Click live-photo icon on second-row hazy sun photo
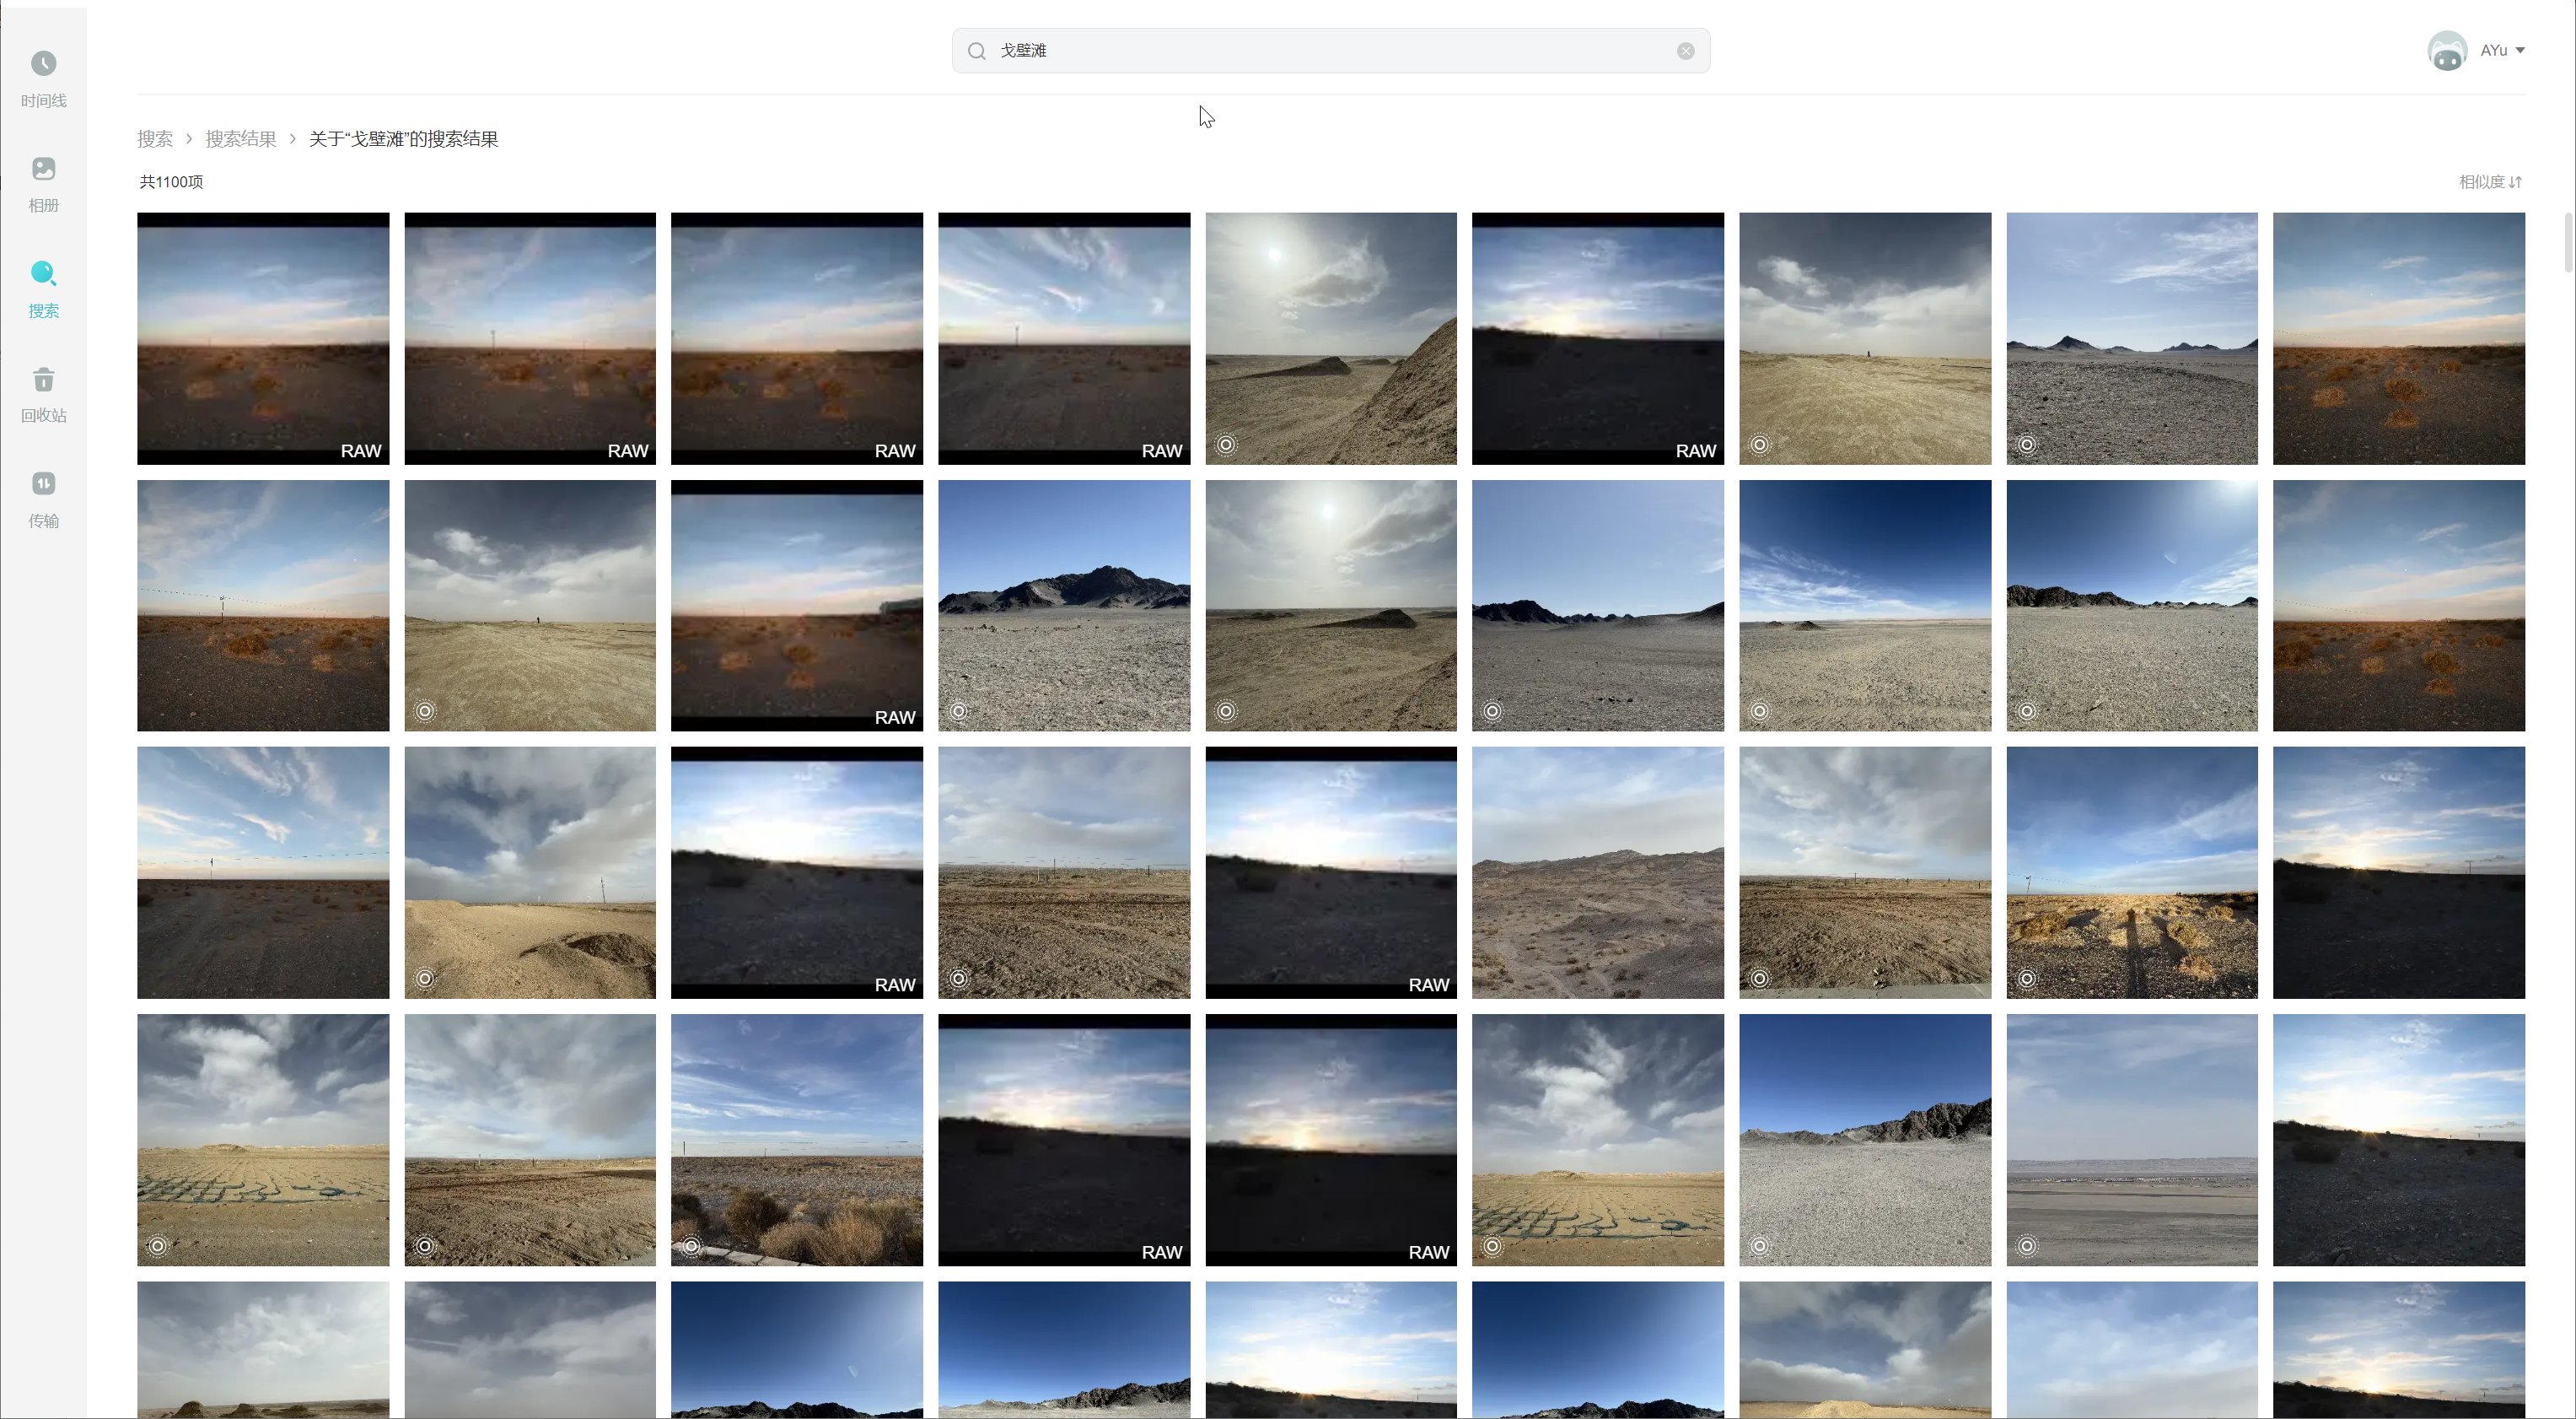This screenshot has height=1419, width=2576. pos(1226,711)
